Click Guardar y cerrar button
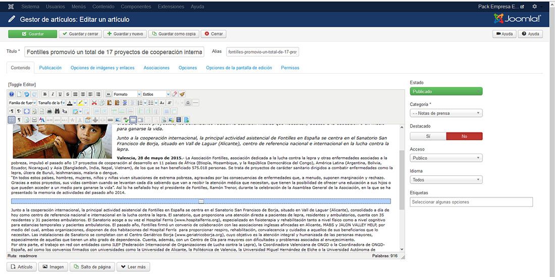The width and height of the screenshot is (555, 277). click(x=80, y=34)
